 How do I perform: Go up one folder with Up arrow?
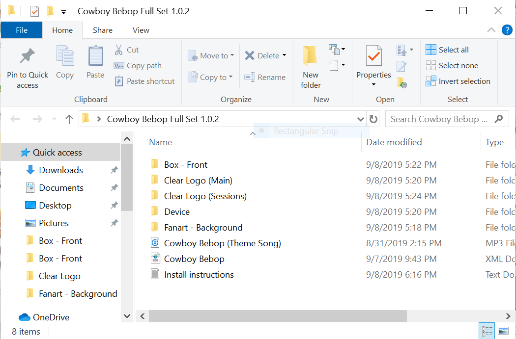pos(69,119)
